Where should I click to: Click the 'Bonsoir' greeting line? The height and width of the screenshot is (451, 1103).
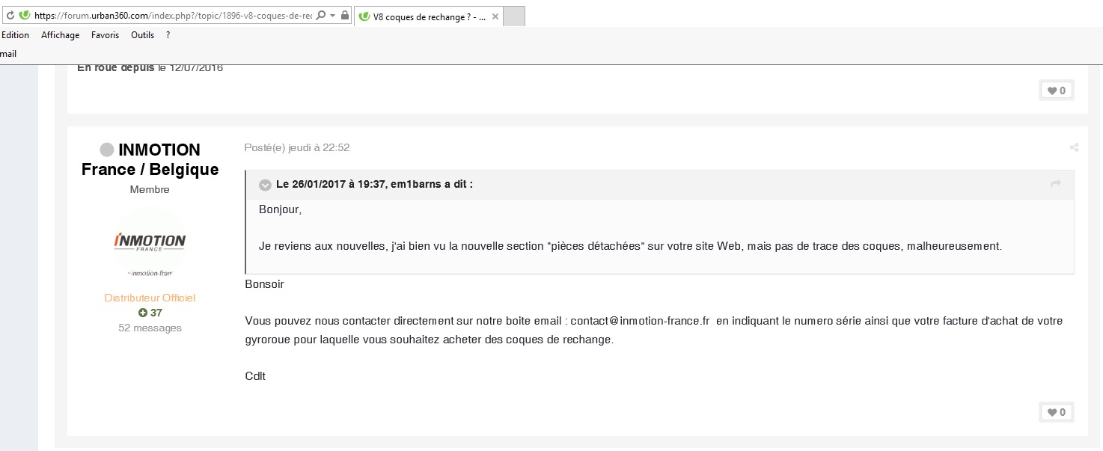pos(264,284)
